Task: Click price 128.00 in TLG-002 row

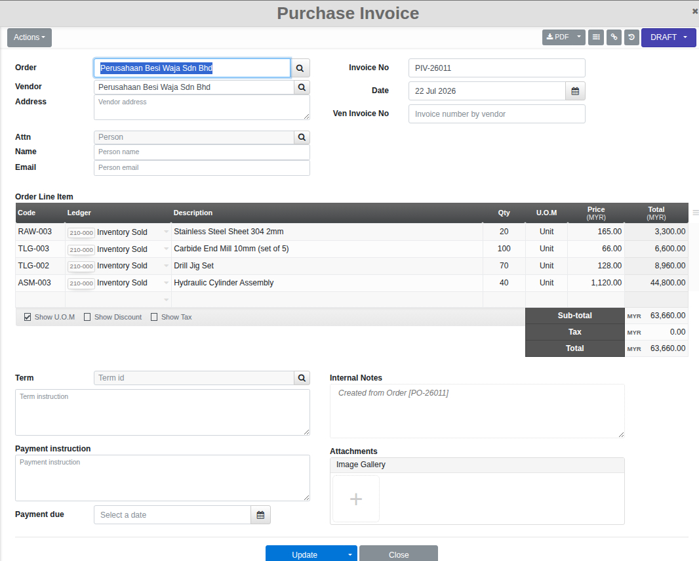Action: click(596, 266)
